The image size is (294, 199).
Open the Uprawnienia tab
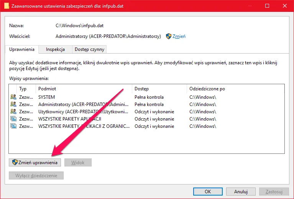click(22, 49)
